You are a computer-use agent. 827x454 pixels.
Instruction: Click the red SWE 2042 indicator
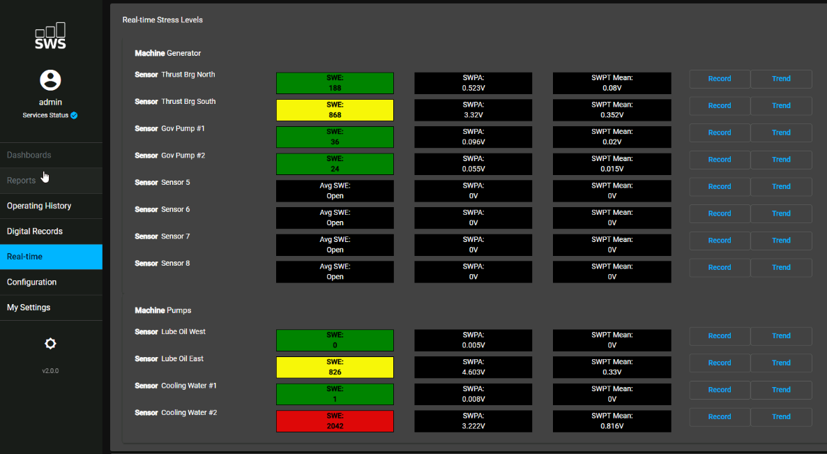point(335,421)
